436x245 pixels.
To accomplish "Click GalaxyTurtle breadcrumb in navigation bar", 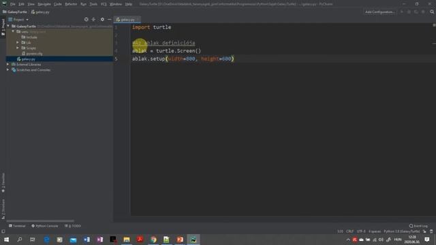I will tap(15, 12).
